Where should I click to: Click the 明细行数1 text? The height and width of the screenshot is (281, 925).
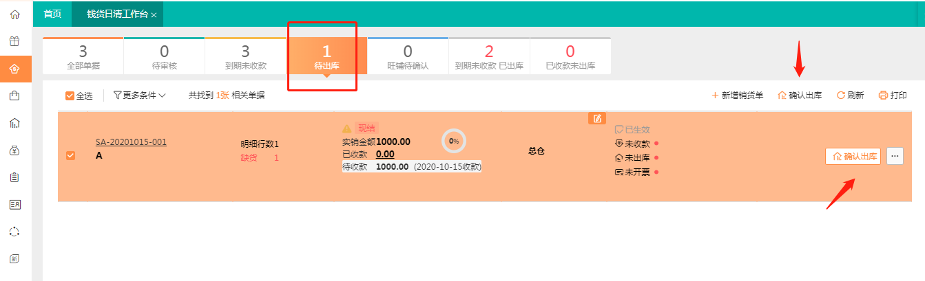[260, 144]
